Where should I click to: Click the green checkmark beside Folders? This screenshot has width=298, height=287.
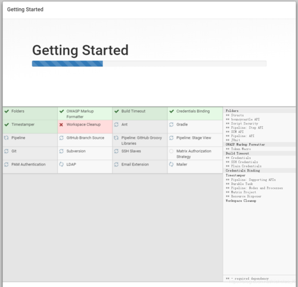7,111
